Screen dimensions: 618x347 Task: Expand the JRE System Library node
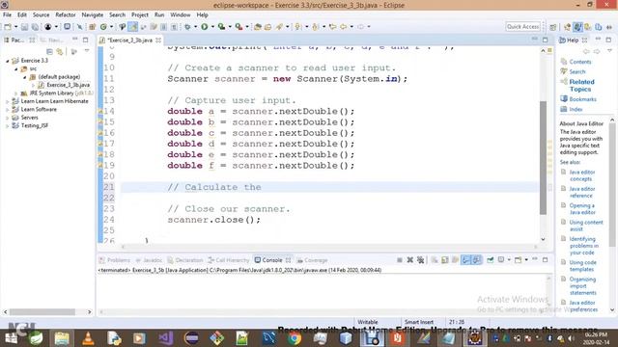[16, 93]
